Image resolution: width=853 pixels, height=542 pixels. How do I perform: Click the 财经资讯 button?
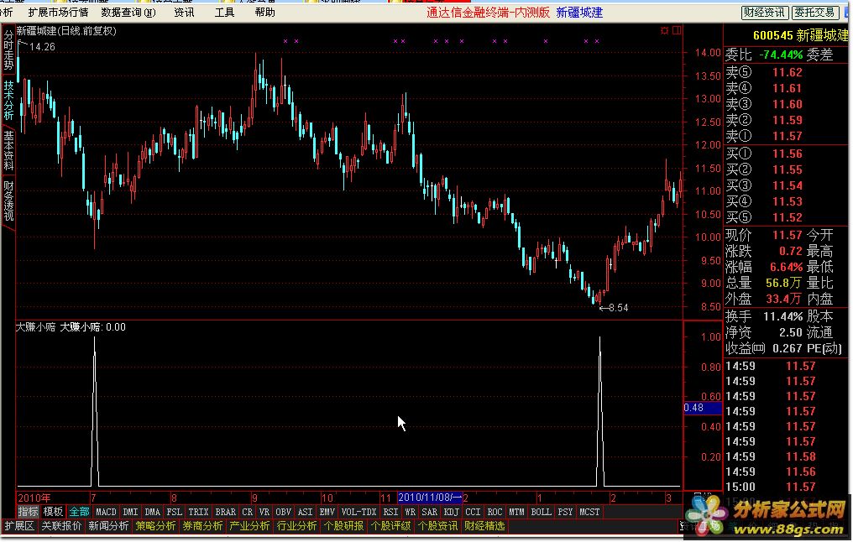click(x=764, y=13)
